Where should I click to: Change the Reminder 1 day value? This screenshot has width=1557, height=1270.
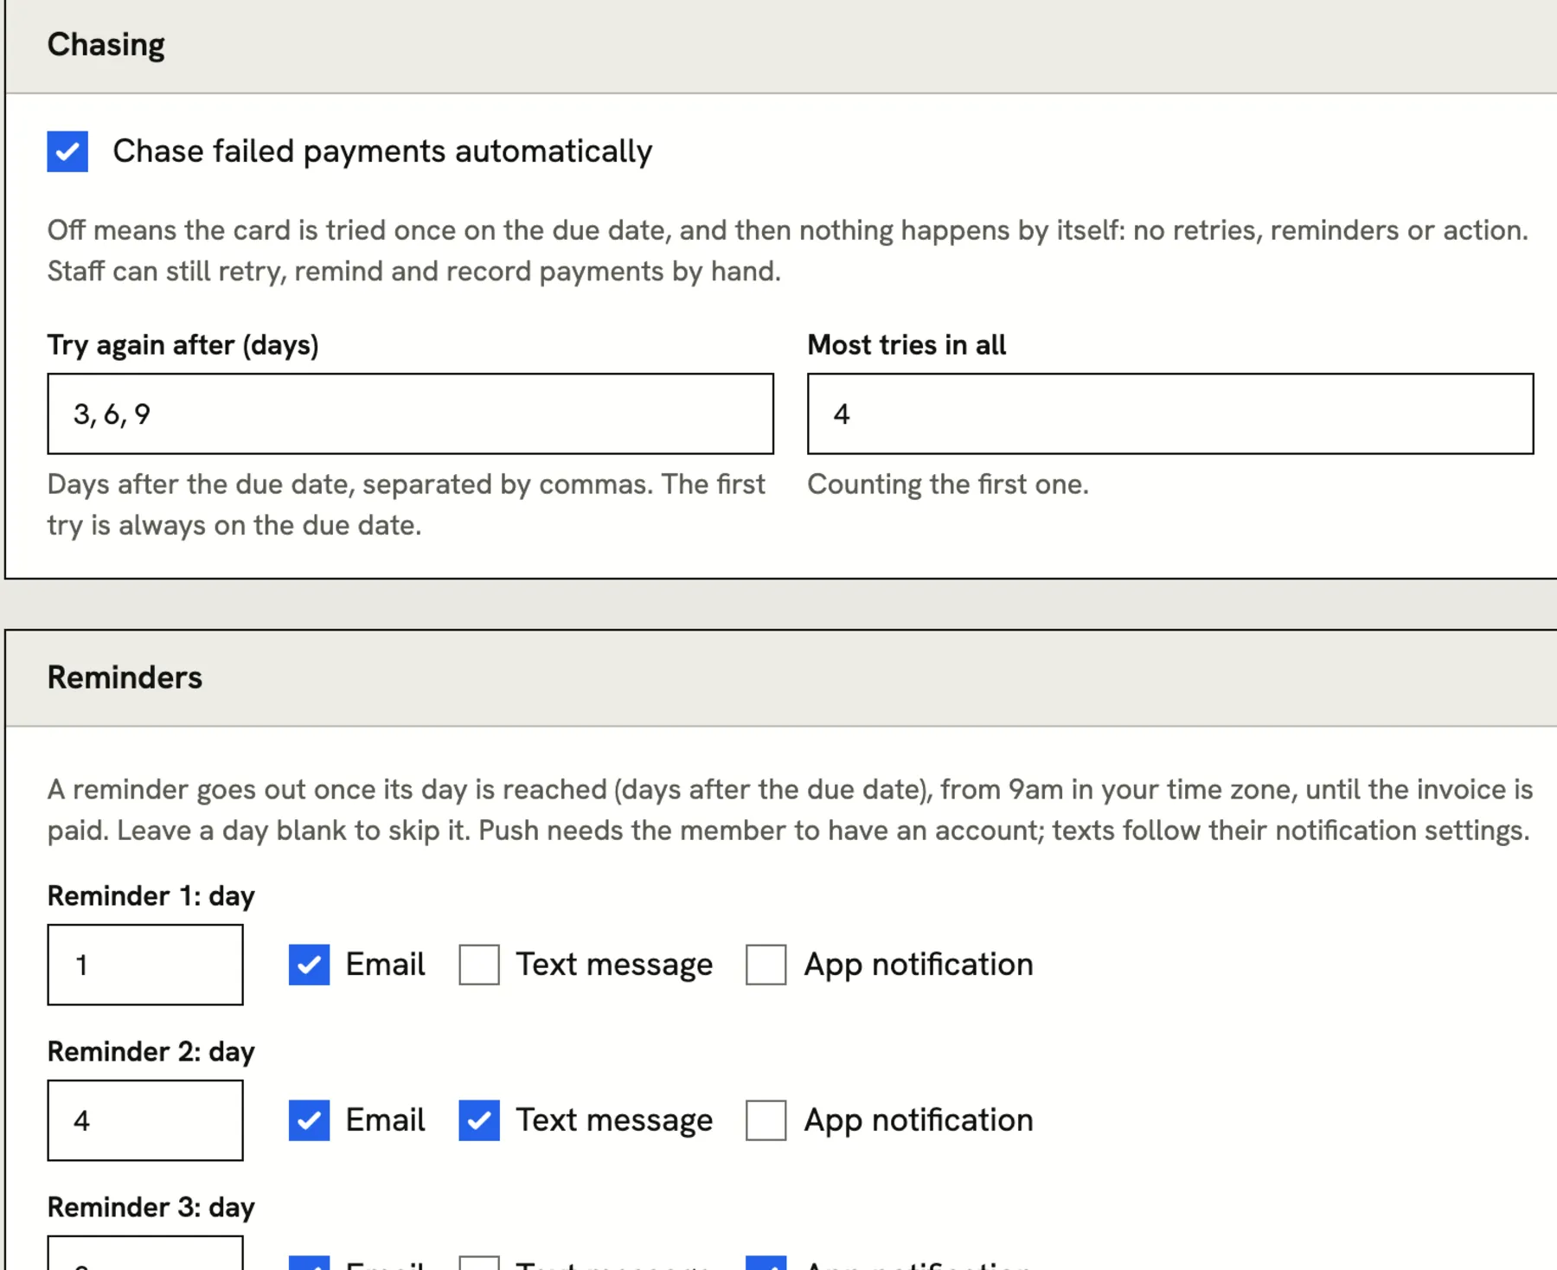145,965
